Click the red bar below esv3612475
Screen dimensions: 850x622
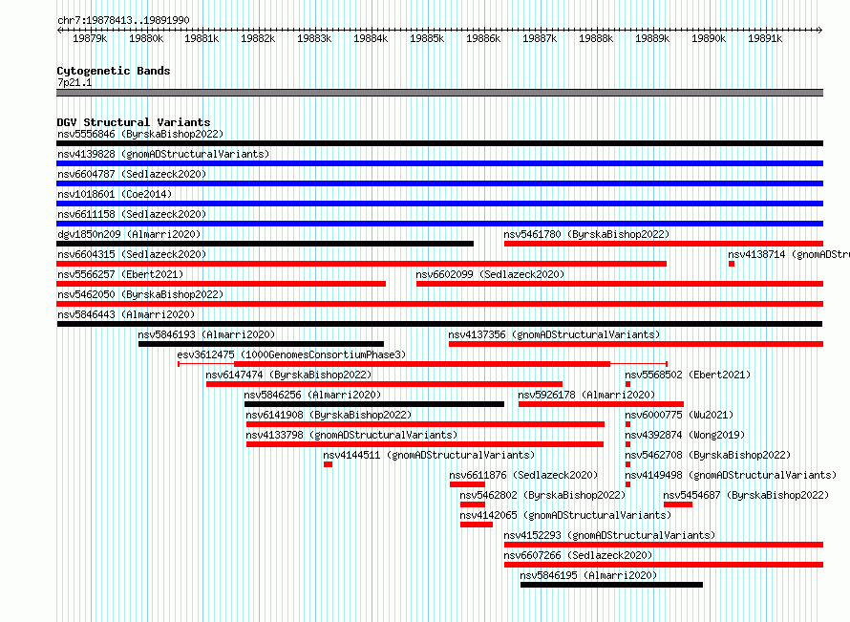pyautogui.click(x=422, y=364)
